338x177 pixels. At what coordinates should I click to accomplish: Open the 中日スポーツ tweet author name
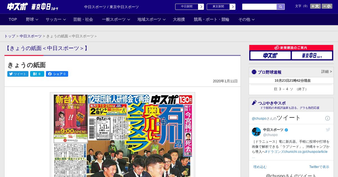[x=273, y=130]
